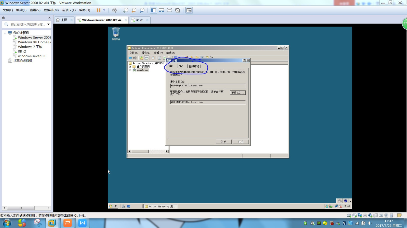Click the 更改(C)... button
The image size is (407, 228).
[238, 93]
